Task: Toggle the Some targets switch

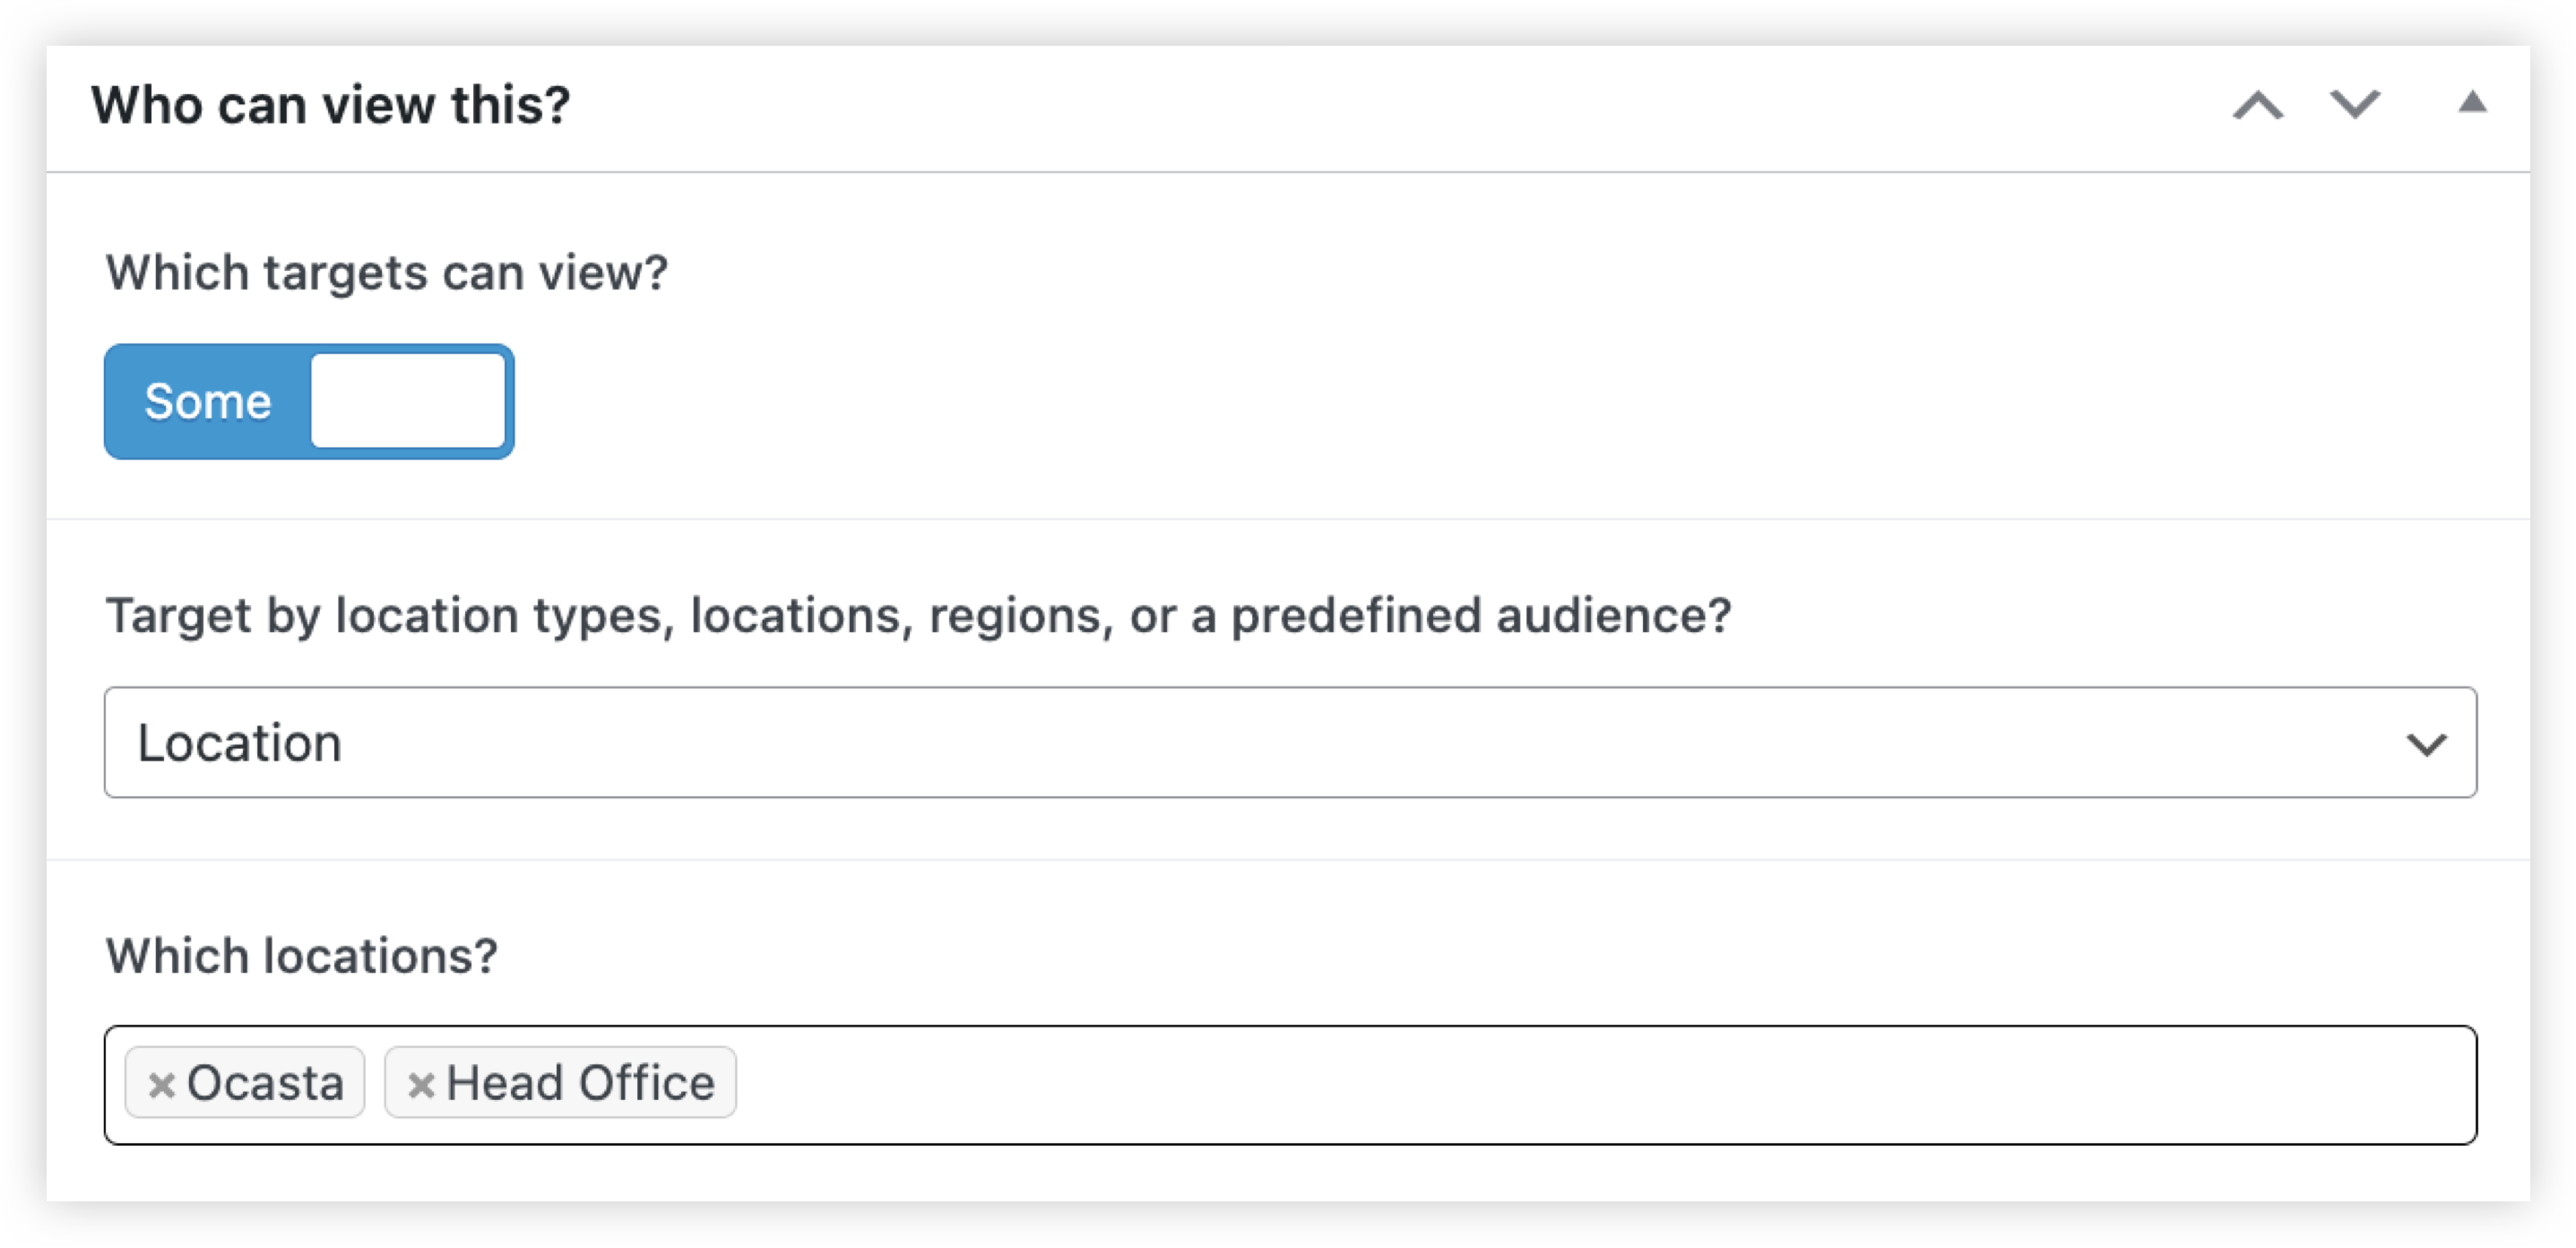Action: (309, 402)
